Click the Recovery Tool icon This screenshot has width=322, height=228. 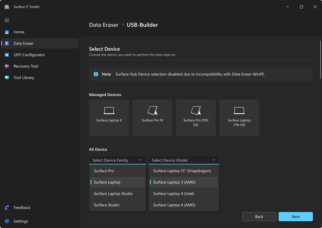[x=7, y=66]
